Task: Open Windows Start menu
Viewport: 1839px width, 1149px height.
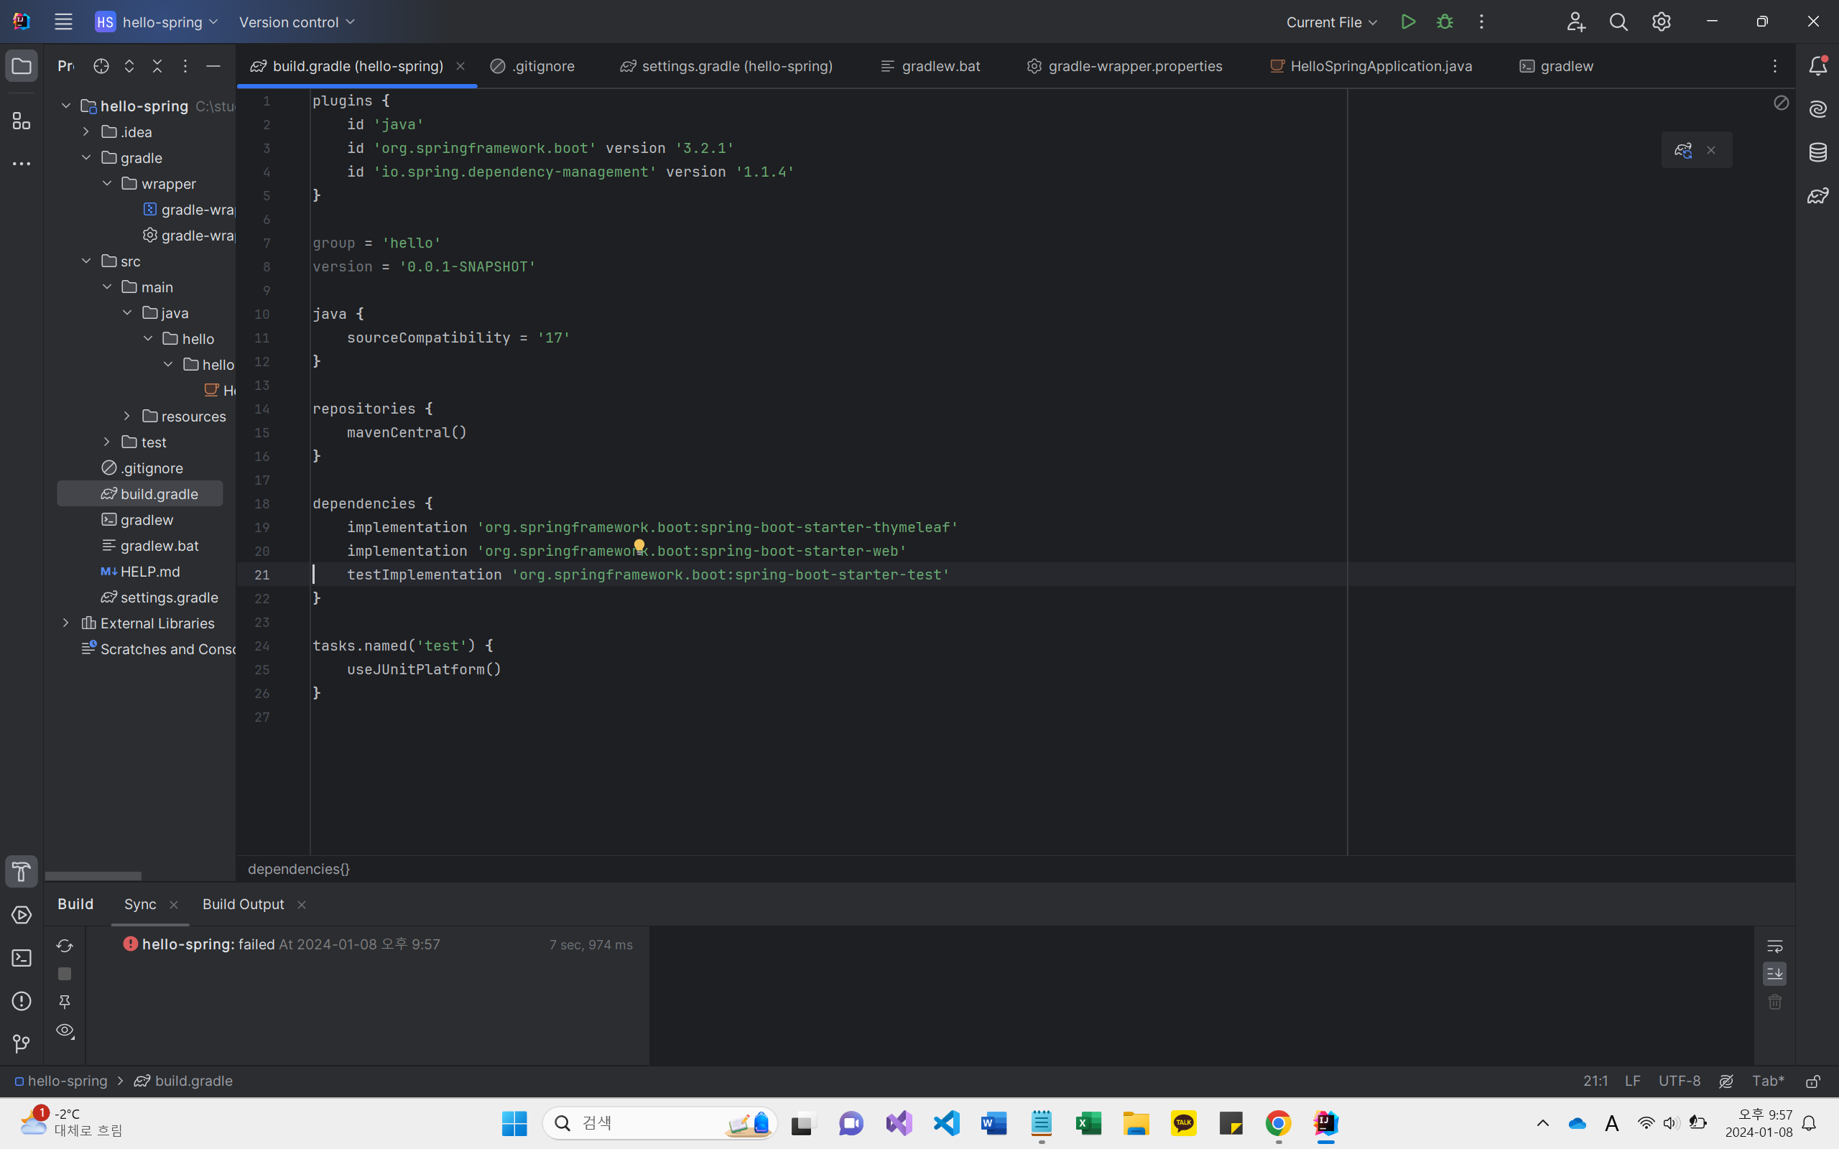Action: (x=514, y=1123)
